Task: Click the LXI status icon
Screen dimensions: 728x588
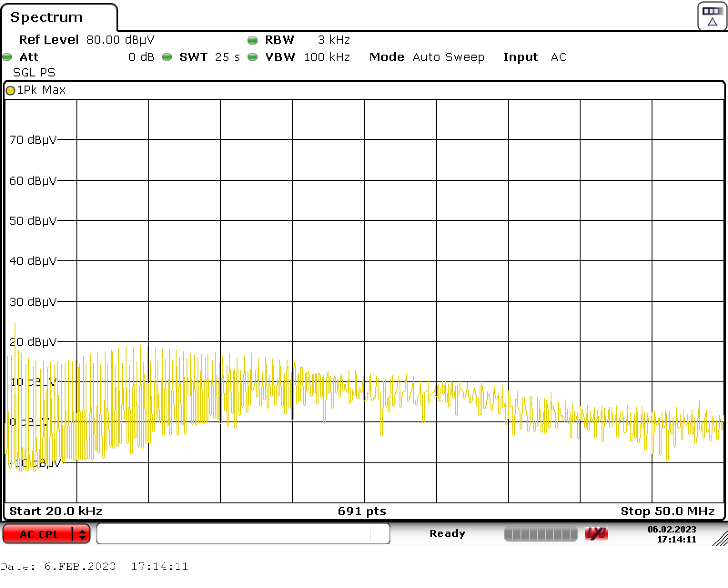Action: (x=596, y=534)
